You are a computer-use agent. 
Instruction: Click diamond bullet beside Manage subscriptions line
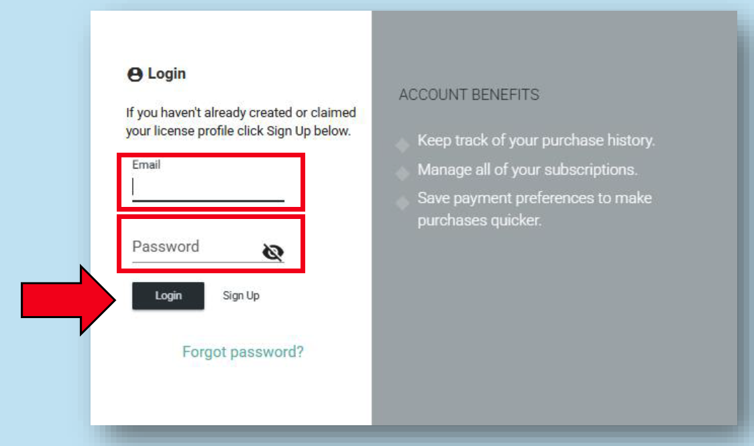pyautogui.click(x=402, y=173)
